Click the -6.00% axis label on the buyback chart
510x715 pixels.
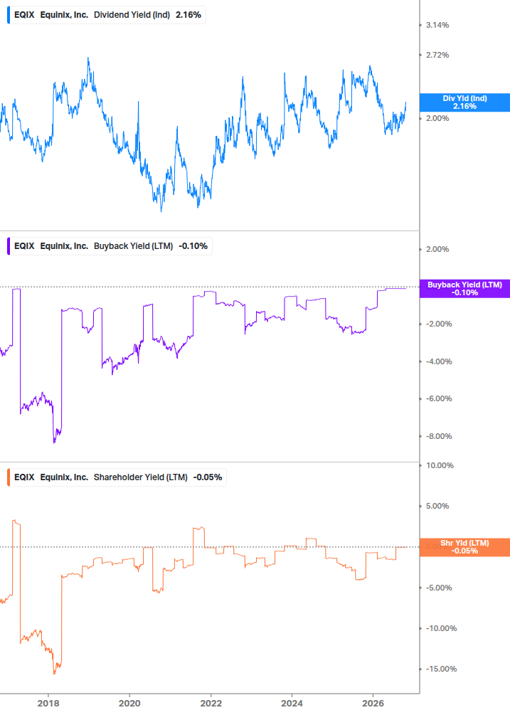click(439, 398)
